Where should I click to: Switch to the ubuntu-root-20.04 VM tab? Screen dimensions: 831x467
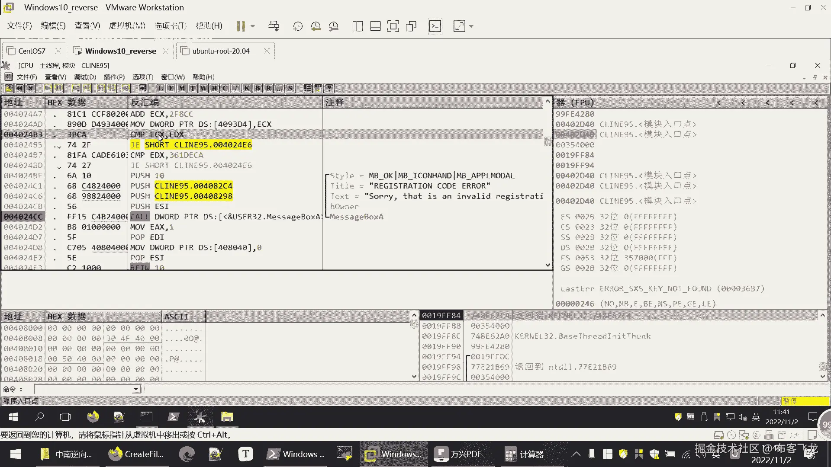[x=221, y=51]
